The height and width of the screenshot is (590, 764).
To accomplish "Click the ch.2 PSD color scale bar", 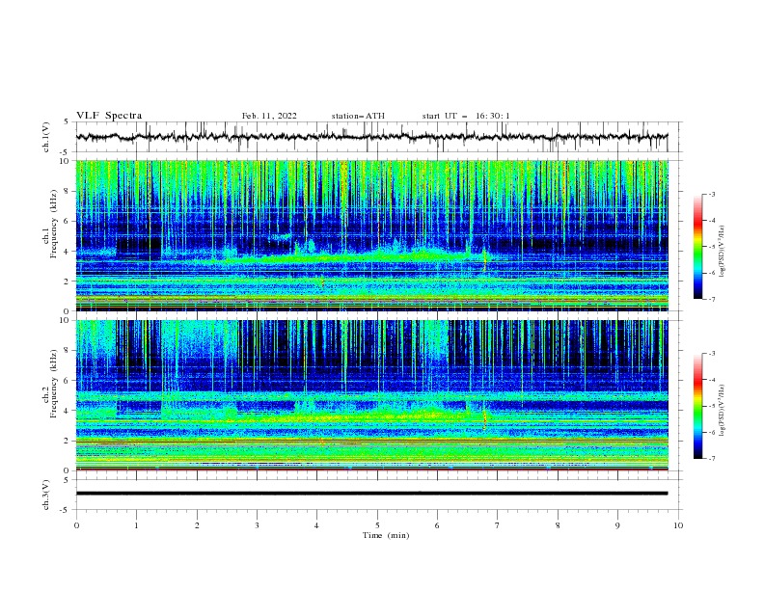I will [x=698, y=406].
